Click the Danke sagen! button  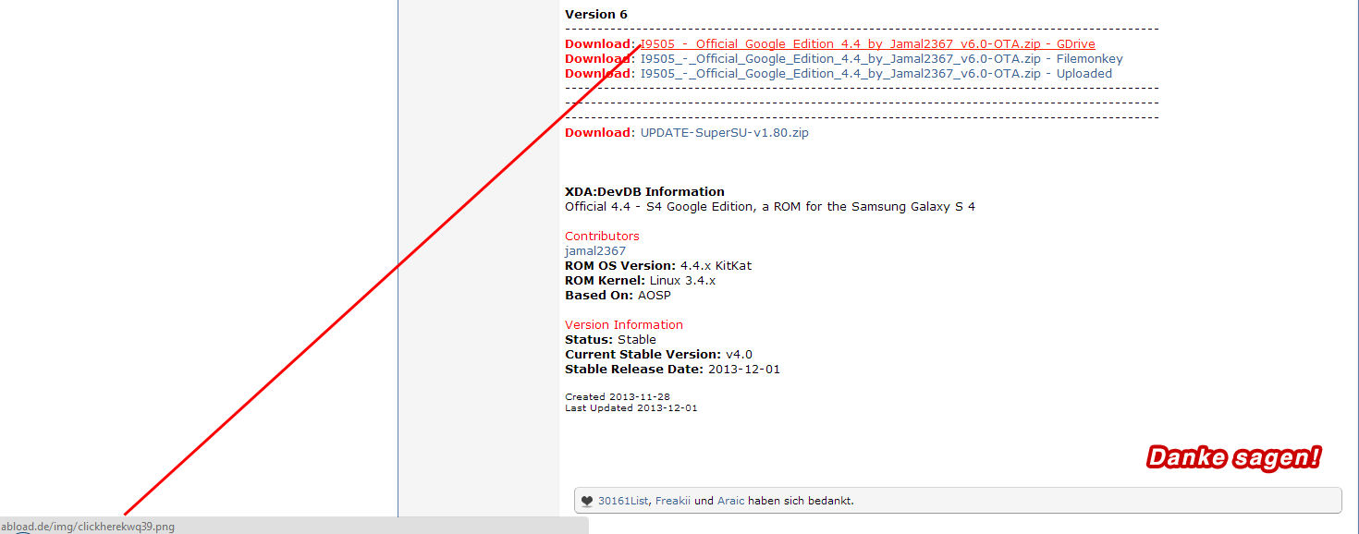click(1233, 457)
